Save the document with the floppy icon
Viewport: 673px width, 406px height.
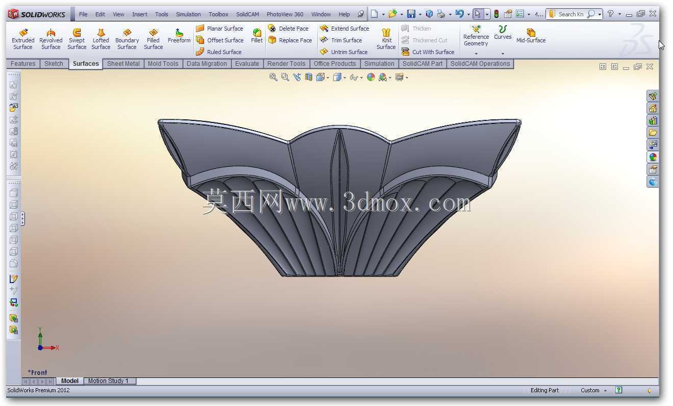point(411,14)
